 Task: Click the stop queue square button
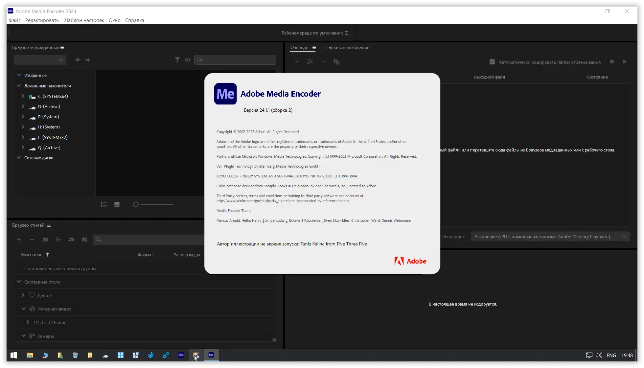pos(612,62)
